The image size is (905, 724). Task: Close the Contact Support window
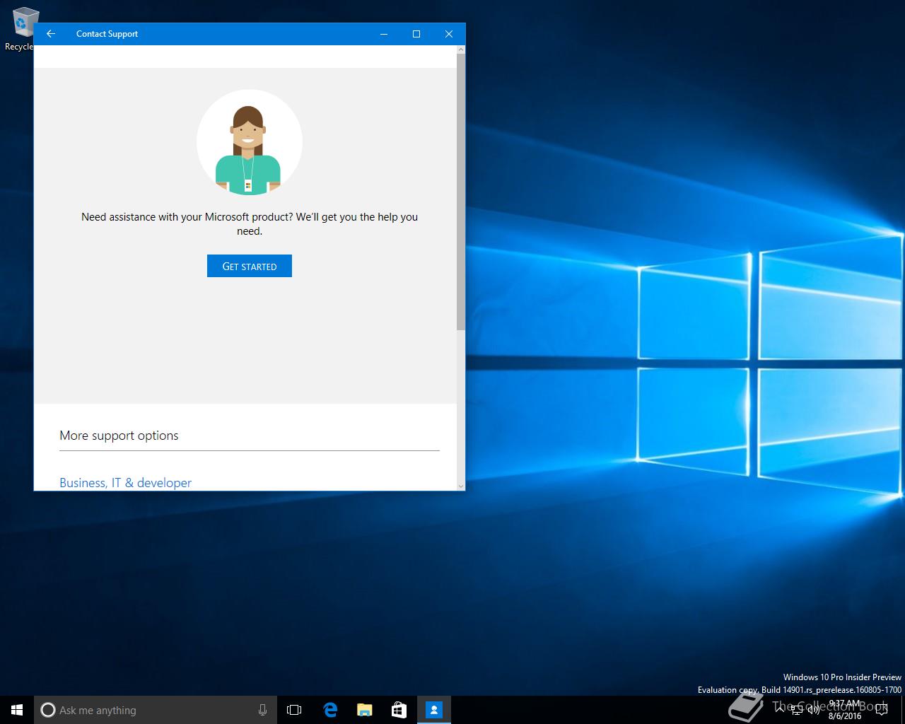point(449,34)
